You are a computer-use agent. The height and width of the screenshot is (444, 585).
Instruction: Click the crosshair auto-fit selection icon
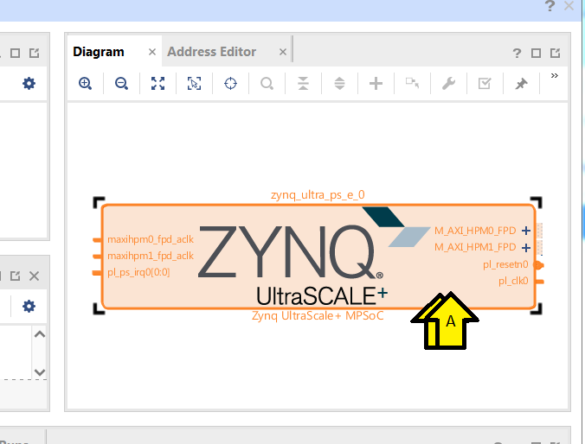tap(230, 83)
